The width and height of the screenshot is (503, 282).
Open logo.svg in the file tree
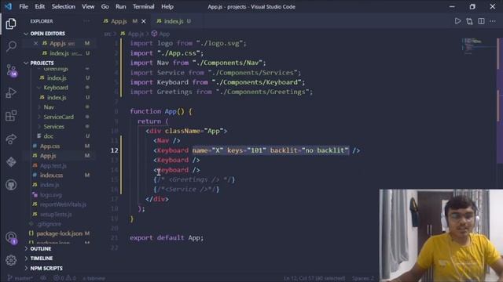(x=50, y=195)
